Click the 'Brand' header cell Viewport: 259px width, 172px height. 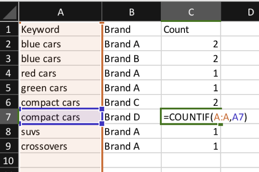point(132,29)
